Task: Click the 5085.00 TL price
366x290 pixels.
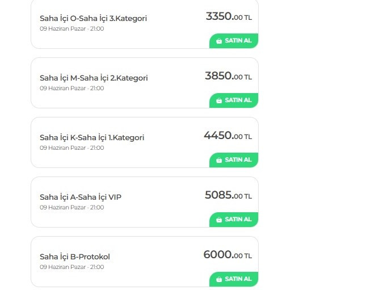Action: pos(228,195)
